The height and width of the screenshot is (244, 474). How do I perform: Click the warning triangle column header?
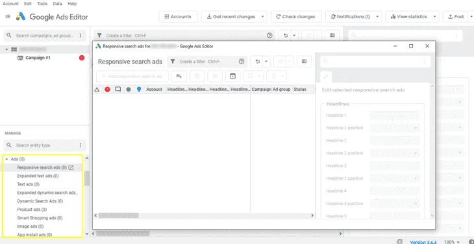(97, 90)
